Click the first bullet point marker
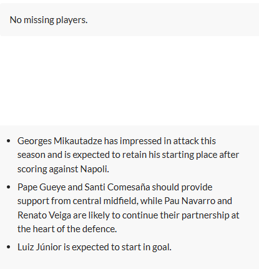Viewport: 259px width, 269px height. tap(9, 141)
